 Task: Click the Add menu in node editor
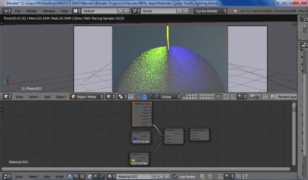(47, 177)
